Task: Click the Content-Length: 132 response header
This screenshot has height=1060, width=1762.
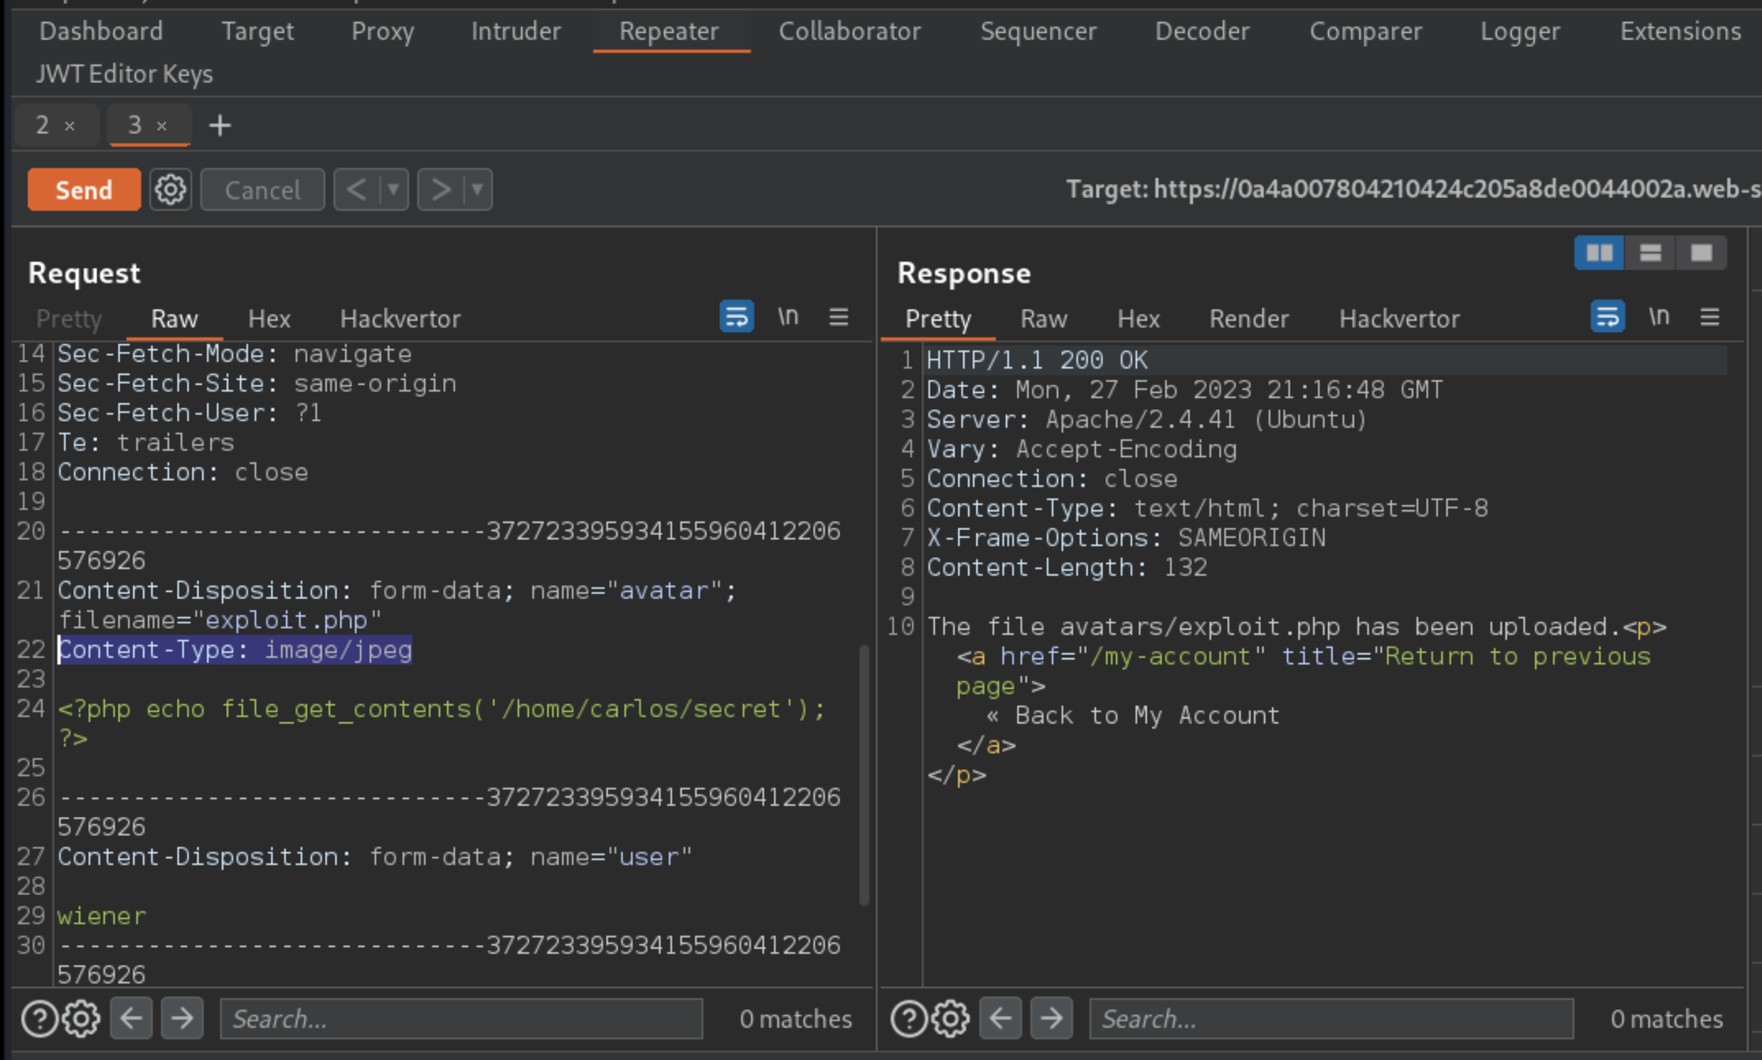Action: tap(1067, 567)
